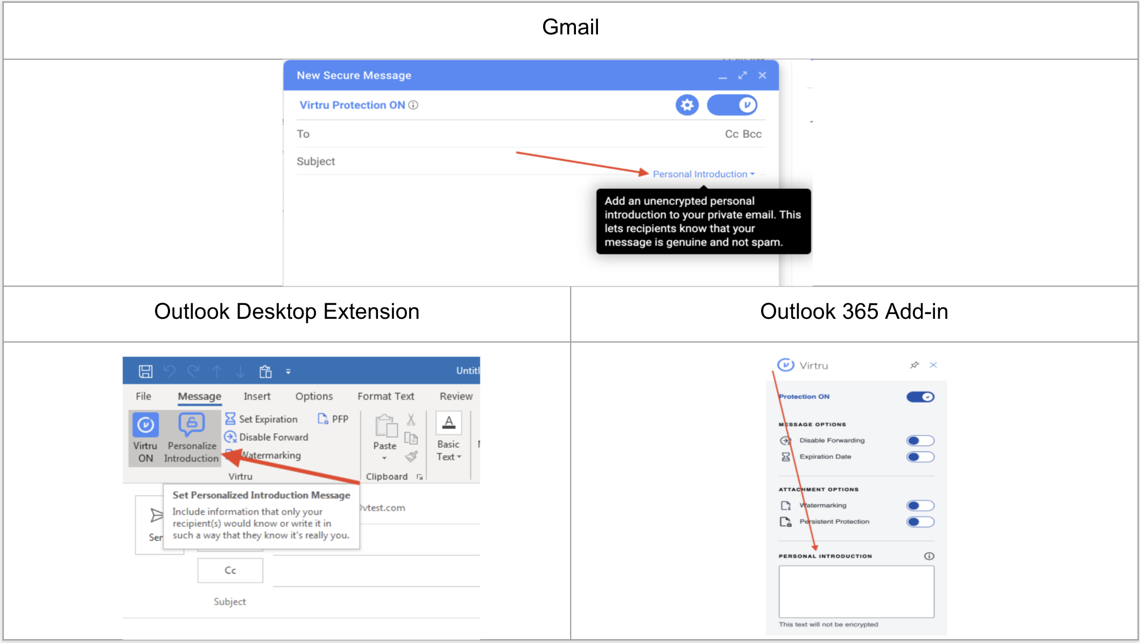Click Set Expiration in the Virtru group
Image resolution: width=1140 pixels, height=643 pixels.
point(262,419)
